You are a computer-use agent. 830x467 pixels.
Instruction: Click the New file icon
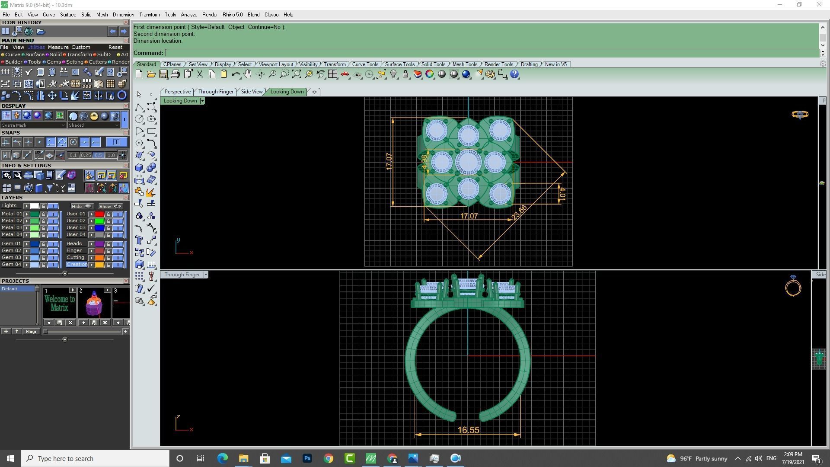tap(139, 74)
